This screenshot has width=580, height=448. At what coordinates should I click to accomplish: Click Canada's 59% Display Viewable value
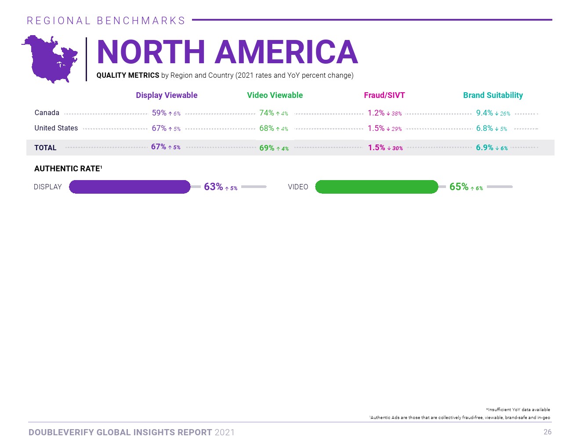(x=159, y=113)
